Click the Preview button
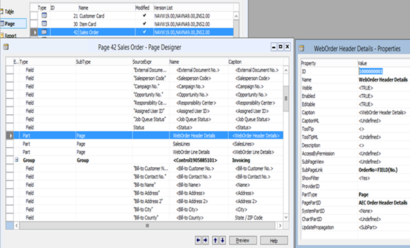Viewport: 410px width, 248px height. 243,241
